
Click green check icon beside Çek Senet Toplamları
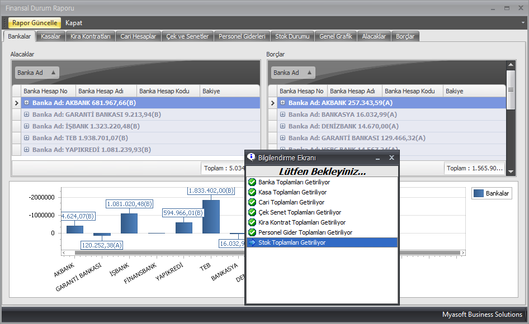tap(252, 212)
